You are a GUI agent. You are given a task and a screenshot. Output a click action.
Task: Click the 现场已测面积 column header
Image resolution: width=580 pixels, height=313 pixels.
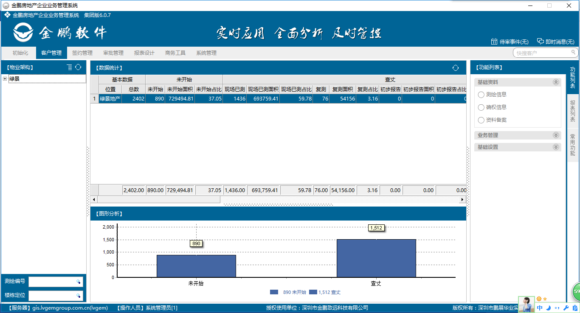(263, 89)
